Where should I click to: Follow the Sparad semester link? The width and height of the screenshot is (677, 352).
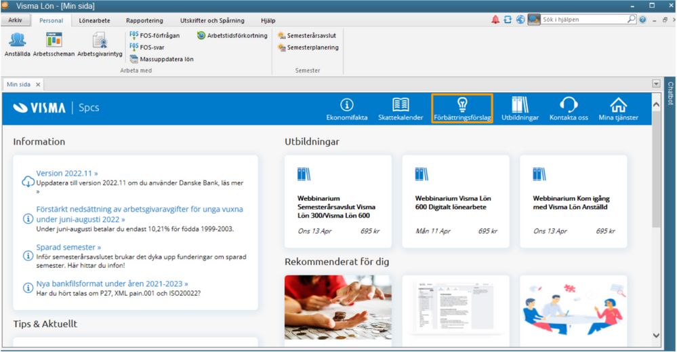[68, 248]
